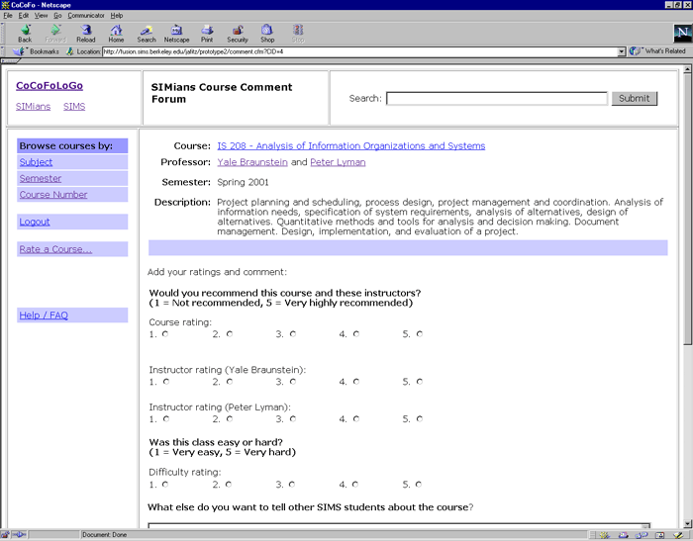This screenshot has width=693, height=541.
Task: Click the Logout link
Action: click(35, 222)
